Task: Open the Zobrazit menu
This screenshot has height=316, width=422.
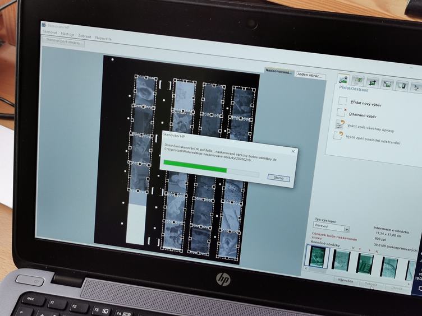Action: click(85, 36)
